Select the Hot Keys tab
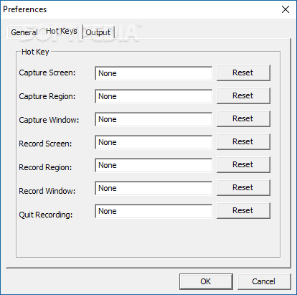The height and width of the screenshot is (295, 297). 62,31
